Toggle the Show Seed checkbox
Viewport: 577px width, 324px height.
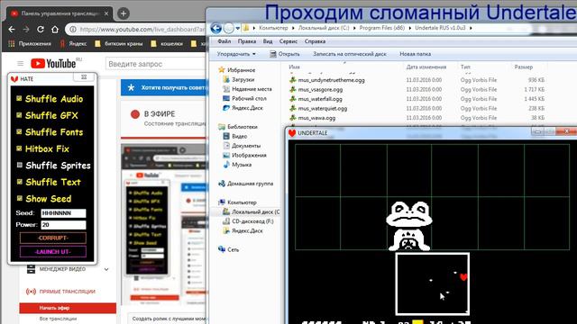coord(19,198)
